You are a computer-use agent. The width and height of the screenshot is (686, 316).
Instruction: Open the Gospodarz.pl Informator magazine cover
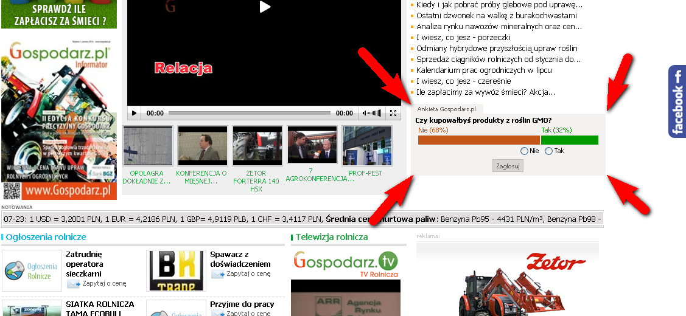click(59, 119)
